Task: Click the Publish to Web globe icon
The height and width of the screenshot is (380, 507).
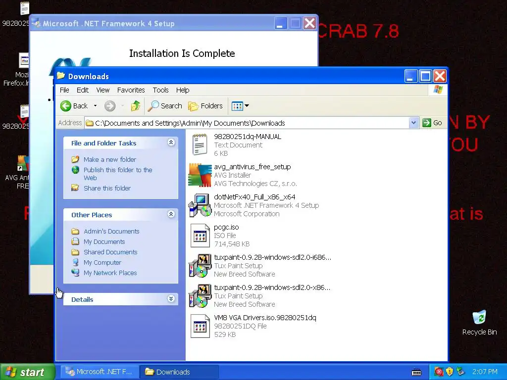Action: coord(75,170)
